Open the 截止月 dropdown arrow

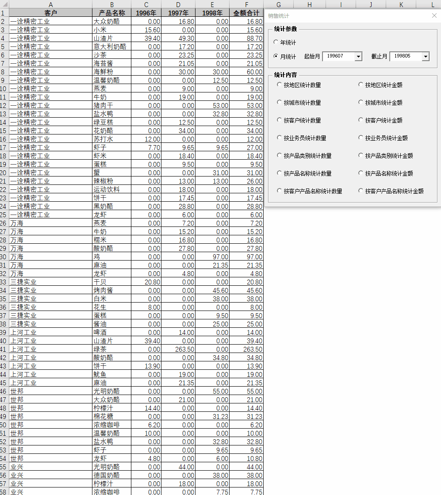pos(426,57)
